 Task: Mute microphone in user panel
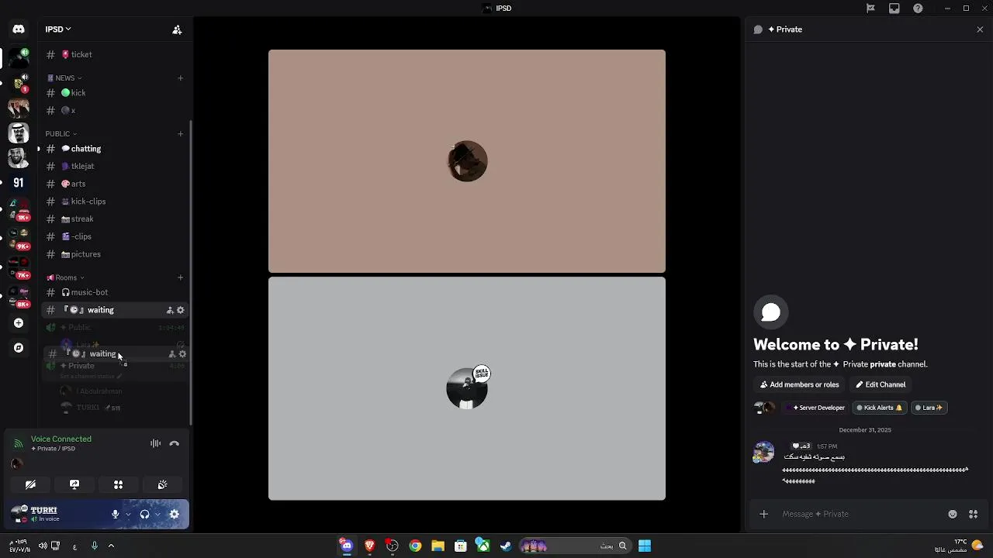(115, 514)
